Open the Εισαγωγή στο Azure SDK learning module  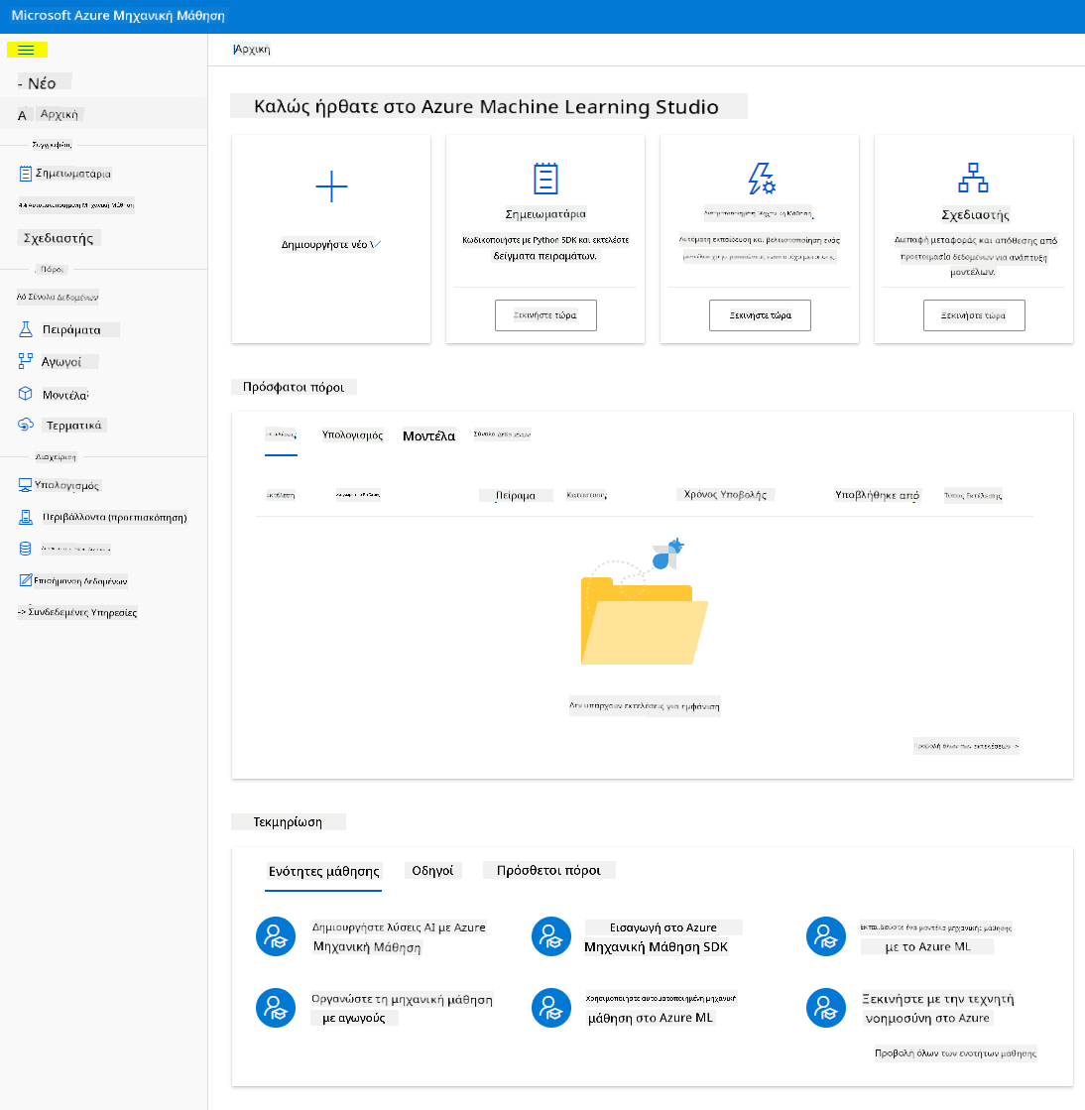pyautogui.click(x=656, y=936)
